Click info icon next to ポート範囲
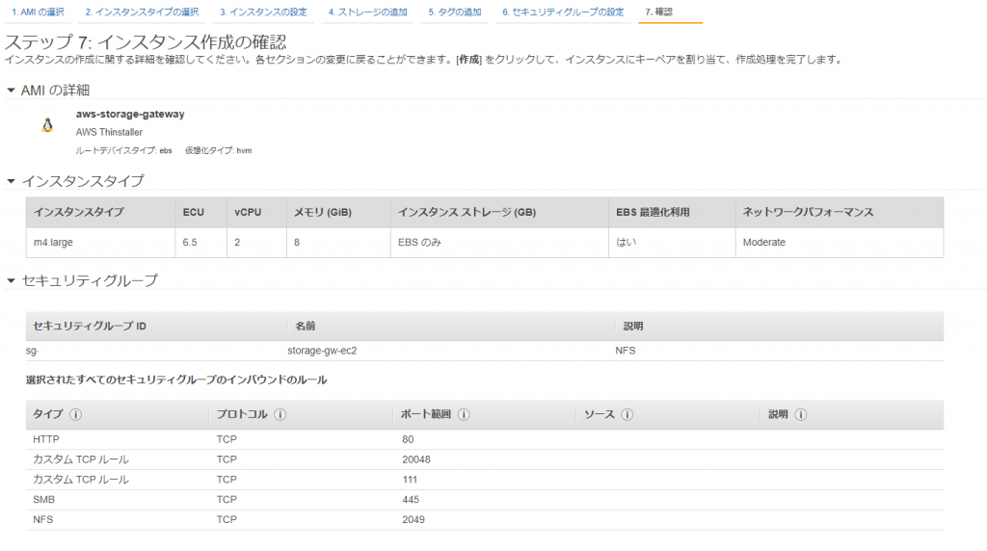 tap(464, 414)
